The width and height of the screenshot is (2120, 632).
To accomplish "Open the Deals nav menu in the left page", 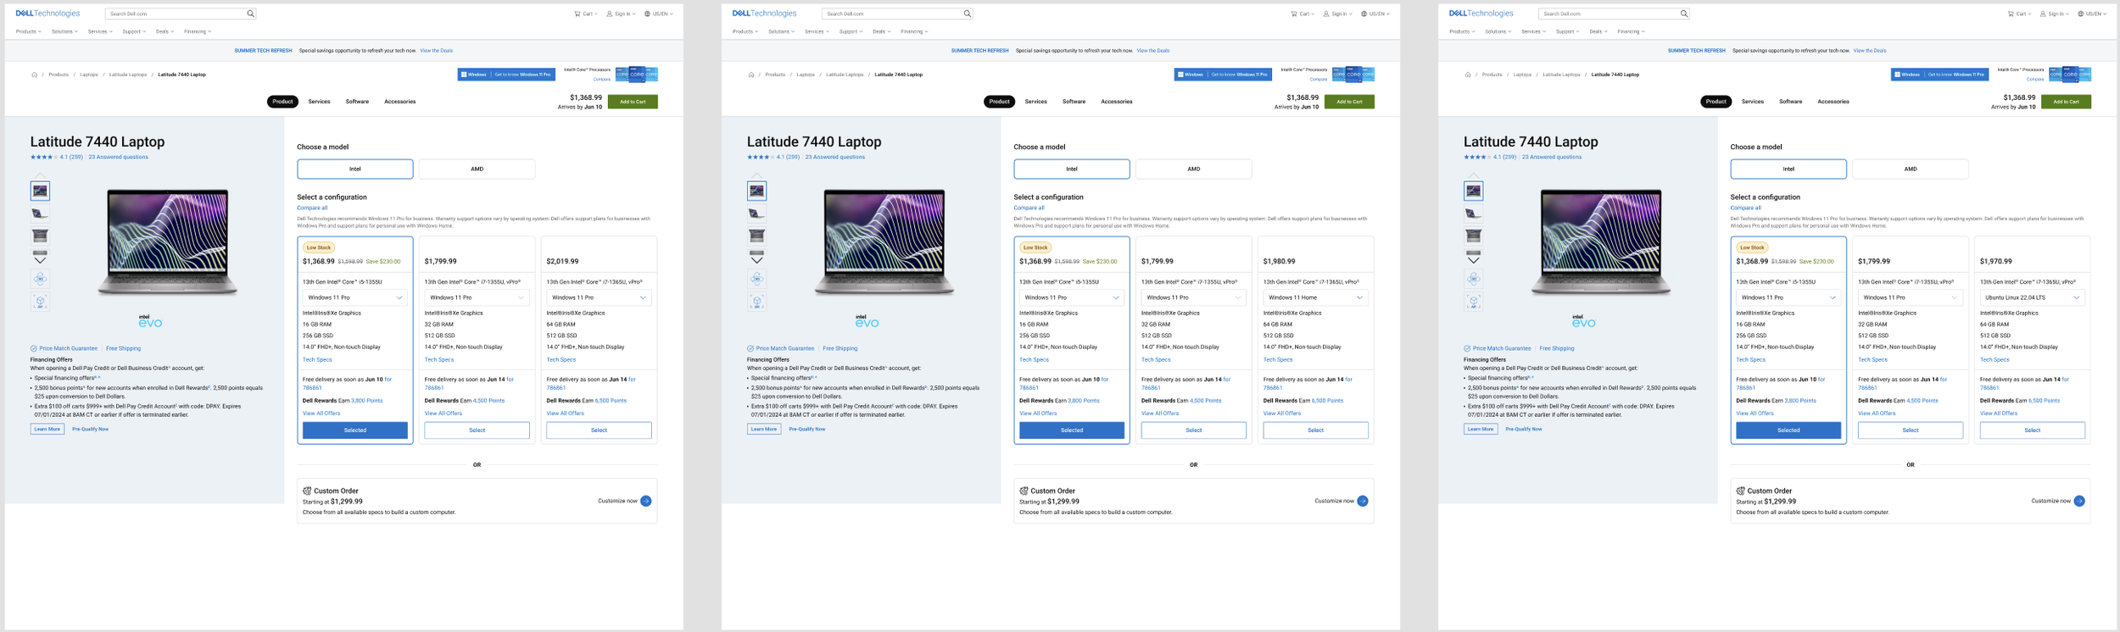I will 165,31.
